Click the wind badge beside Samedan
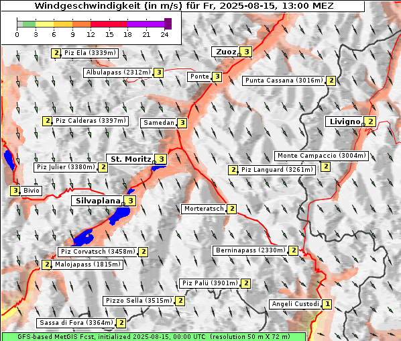Screen dimensions: 401x341 coord(182,123)
